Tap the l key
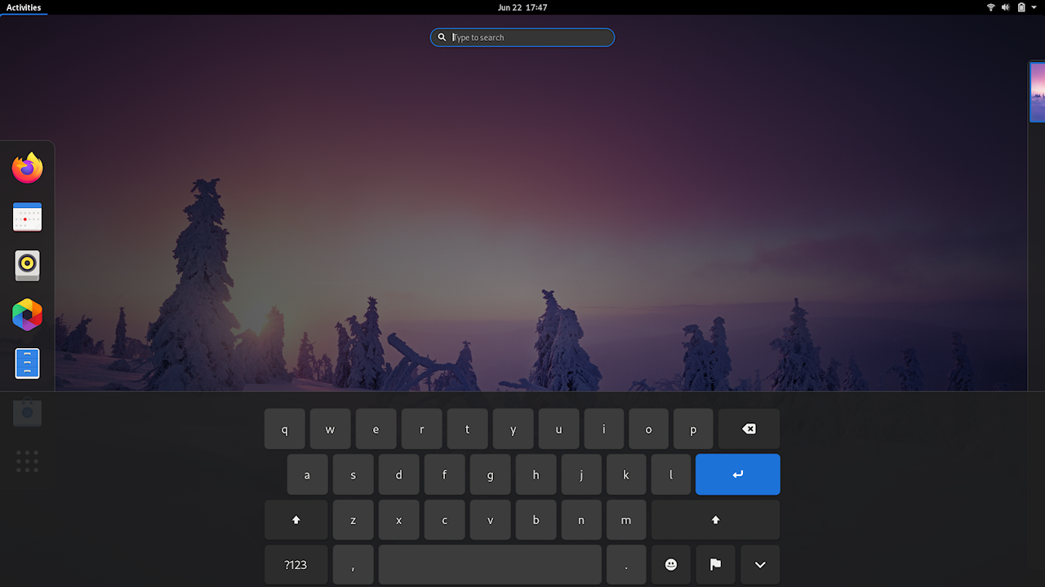1045x587 pixels. pyautogui.click(x=671, y=474)
